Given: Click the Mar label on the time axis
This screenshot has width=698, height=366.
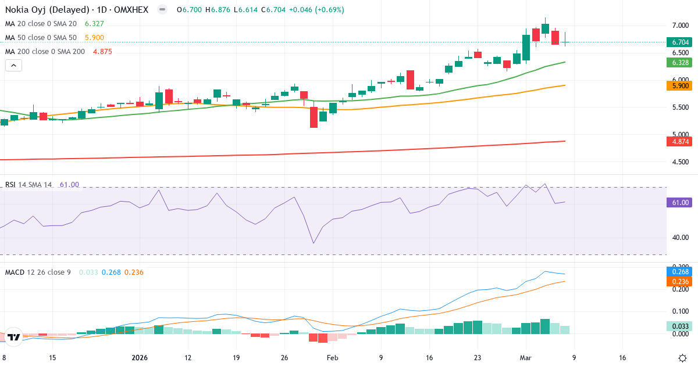Looking at the screenshot, I should pos(527,358).
